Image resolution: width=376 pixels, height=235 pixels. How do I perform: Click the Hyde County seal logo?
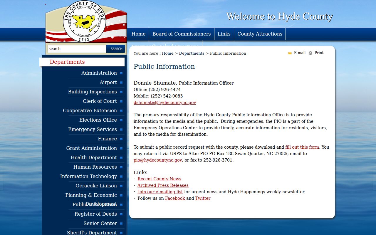pyautogui.click(x=84, y=21)
